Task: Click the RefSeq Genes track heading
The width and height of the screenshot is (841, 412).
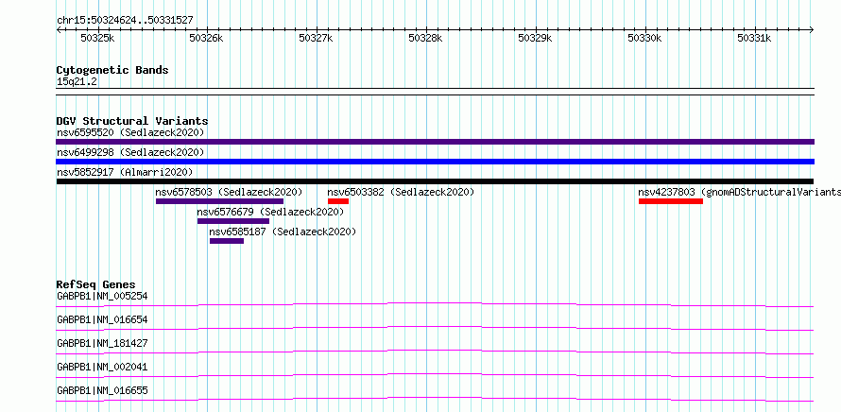Action: [96, 284]
